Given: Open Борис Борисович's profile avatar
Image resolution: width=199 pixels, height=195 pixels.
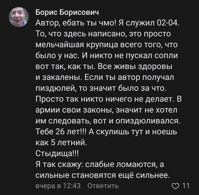Looking at the screenshot, I should [x=19, y=17].
